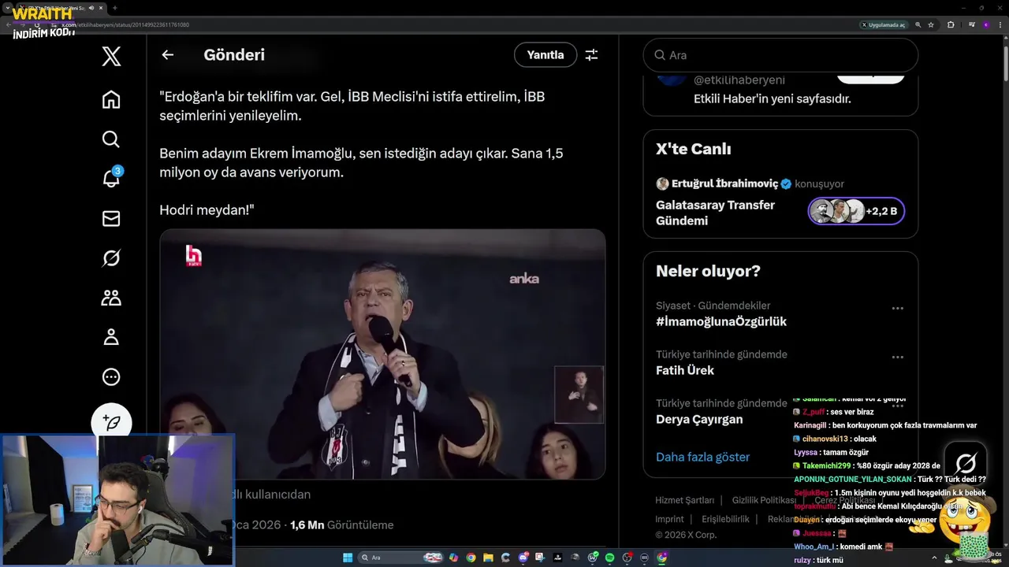Viewport: 1009px width, 567px height.
Task: Click the browser address bar URL
Action: (x=126, y=25)
